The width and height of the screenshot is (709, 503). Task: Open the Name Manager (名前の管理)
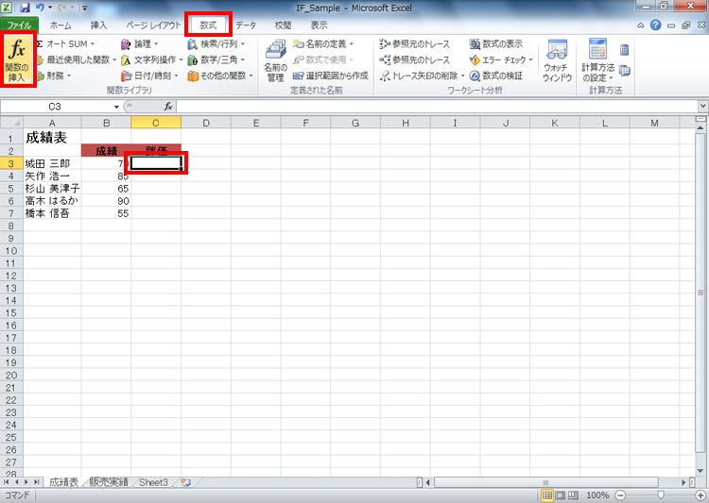[275, 60]
